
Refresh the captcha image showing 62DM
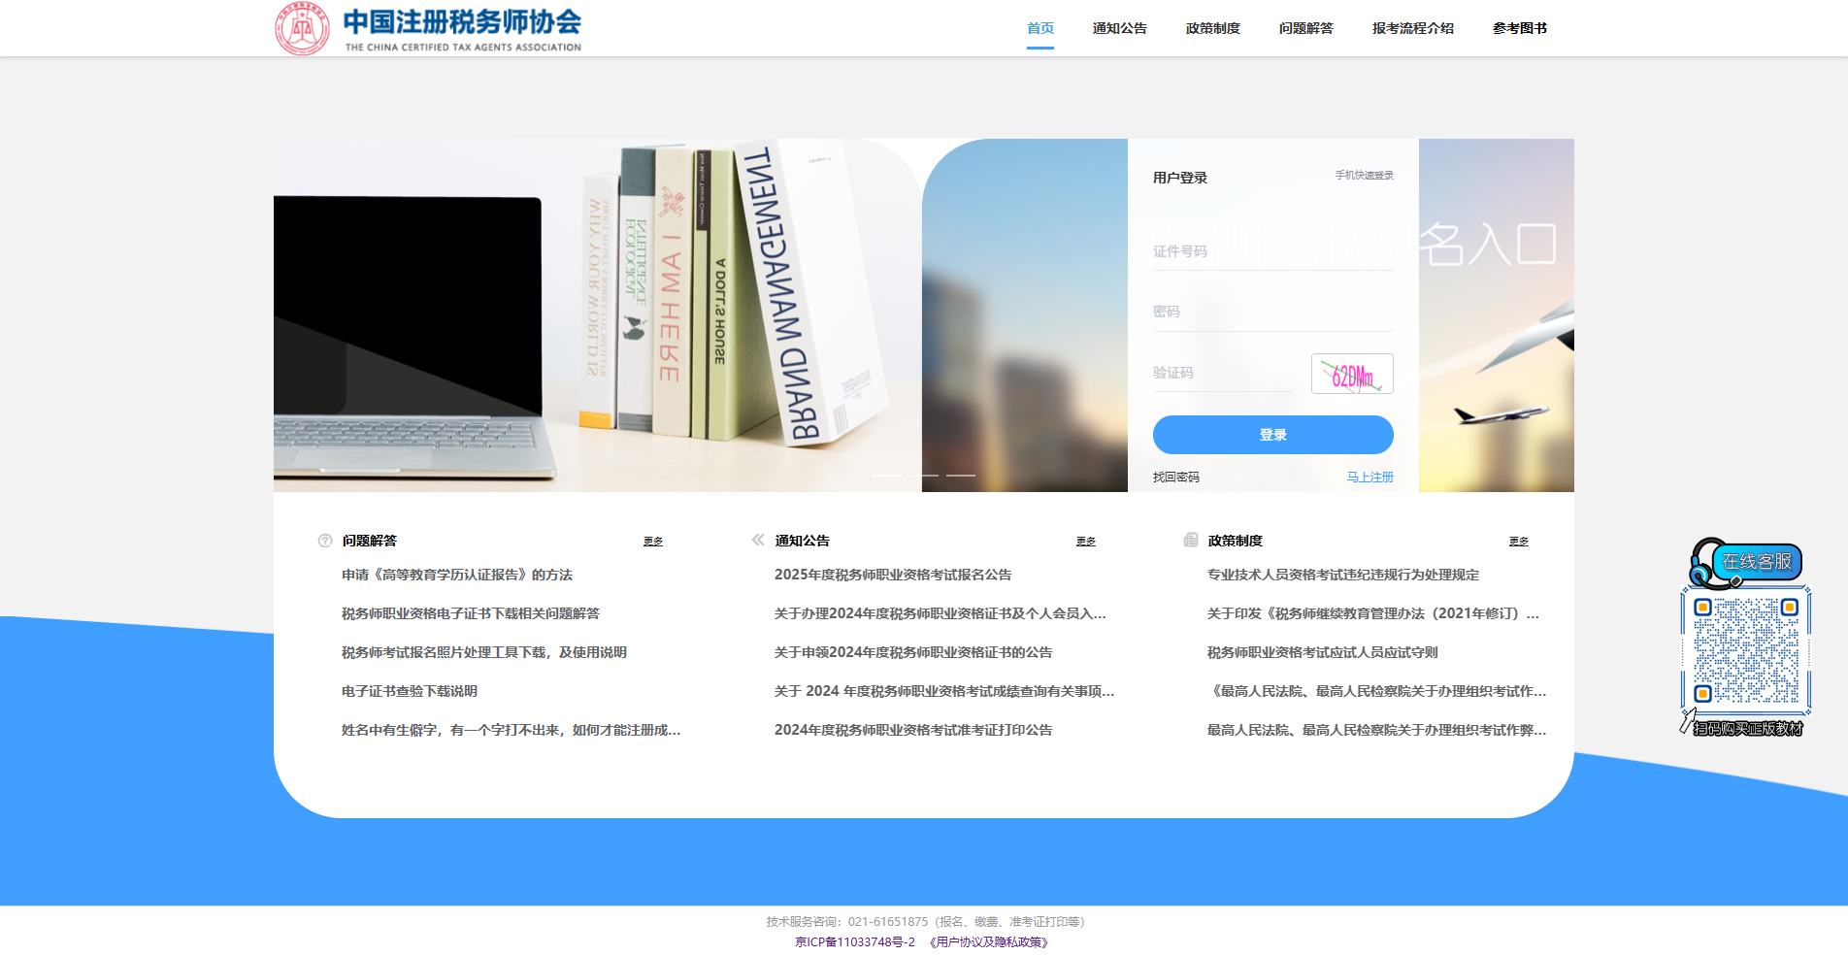point(1351,374)
